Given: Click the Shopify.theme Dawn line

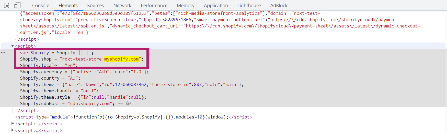Looking at the screenshot, I should (x=132, y=84).
